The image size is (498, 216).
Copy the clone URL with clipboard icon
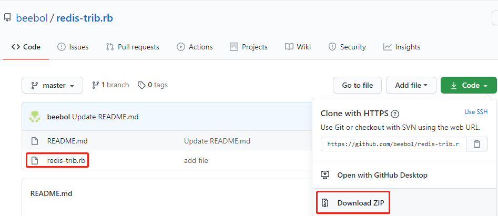coord(476,144)
